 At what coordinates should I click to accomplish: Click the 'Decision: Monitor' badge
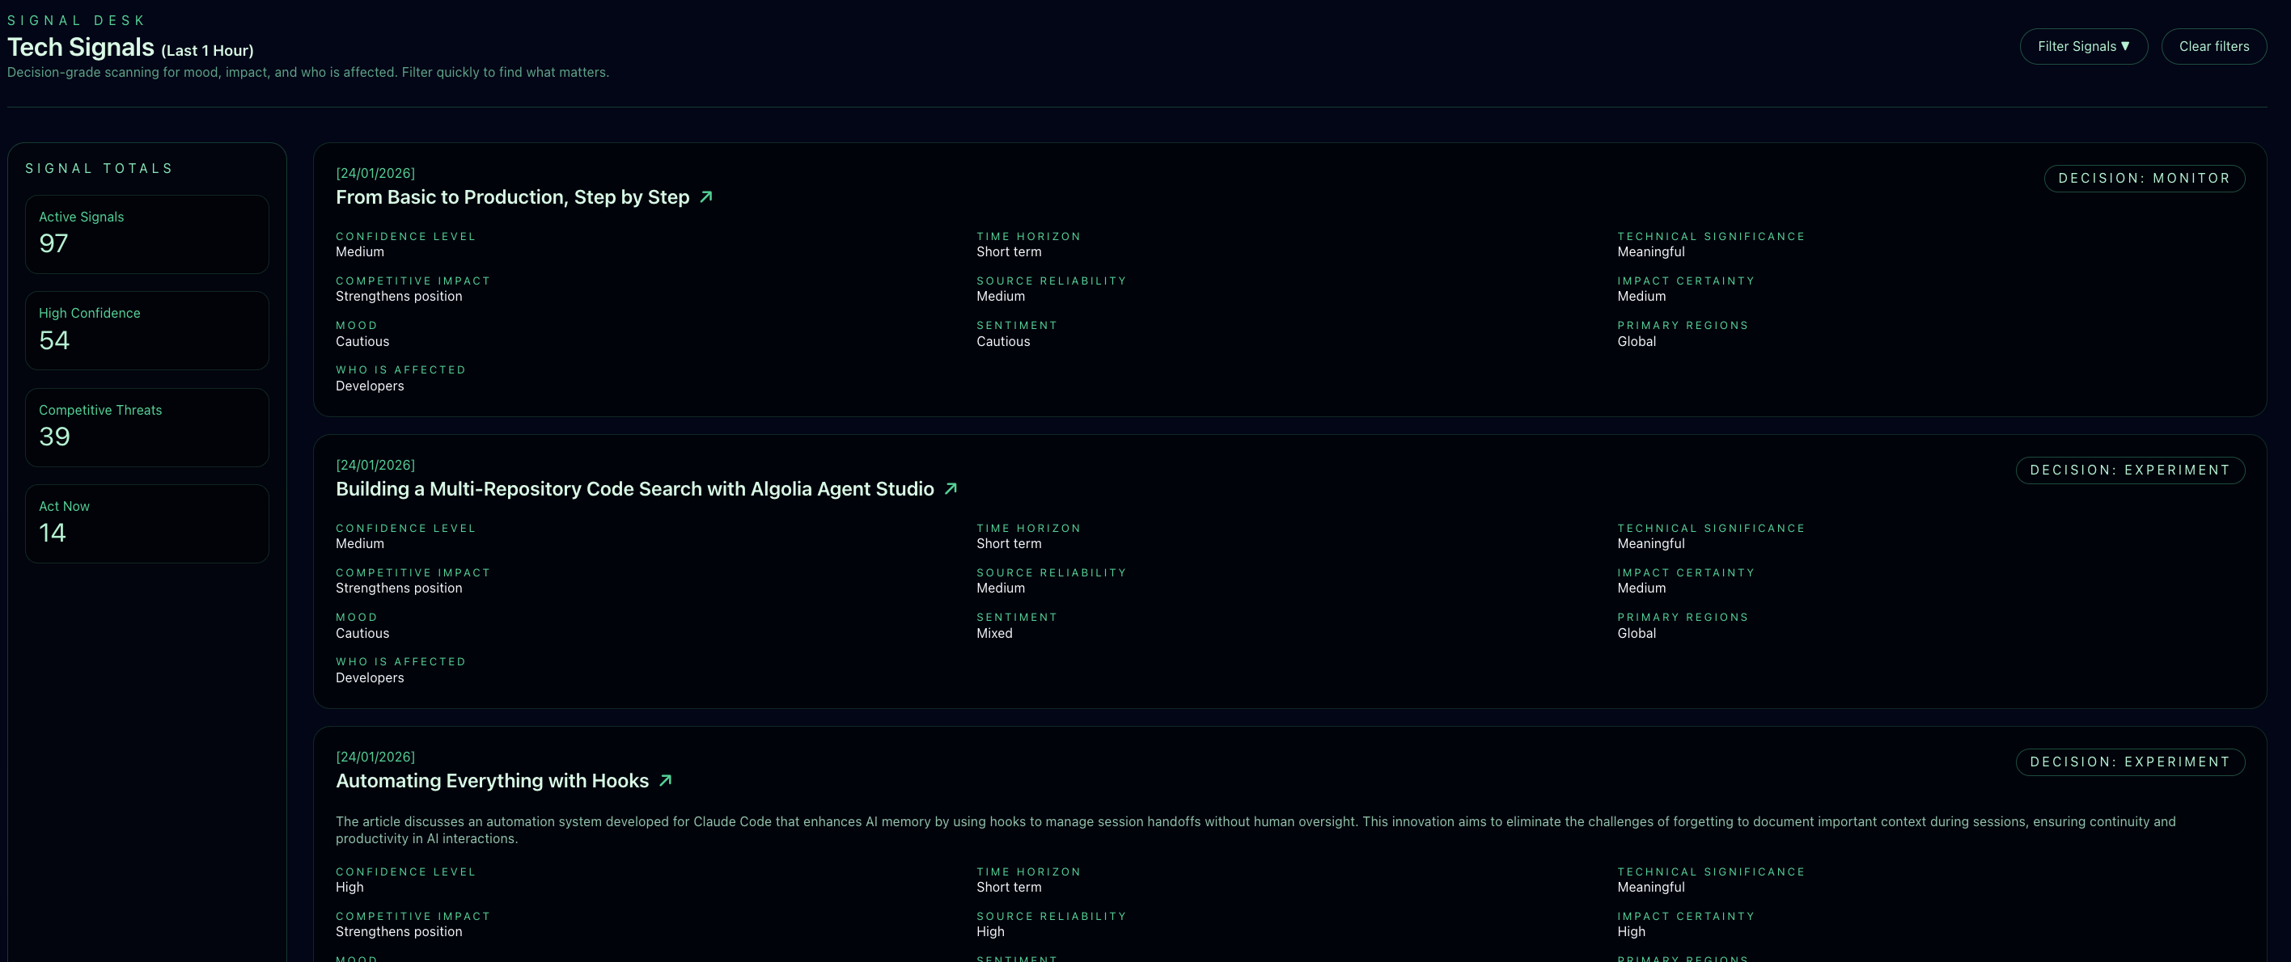pyautogui.click(x=2144, y=178)
